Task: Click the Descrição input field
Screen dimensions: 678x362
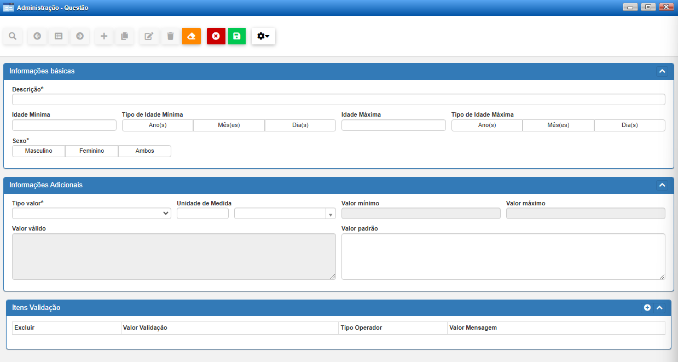Action: [x=338, y=100]
